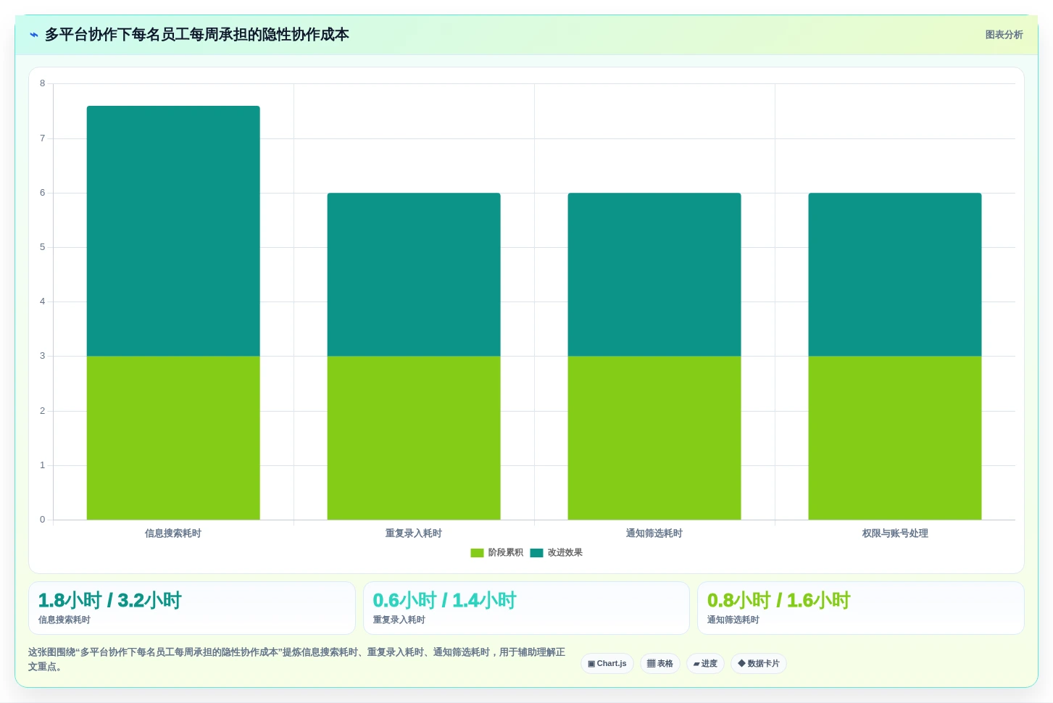Click the teal segment of 权限与账号处理 bar
The height and width of the screenshot is (703, 1053).
coord(895,275)
